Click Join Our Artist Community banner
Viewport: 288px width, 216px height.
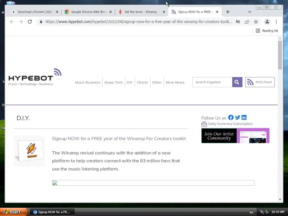(x=235, y=136)
